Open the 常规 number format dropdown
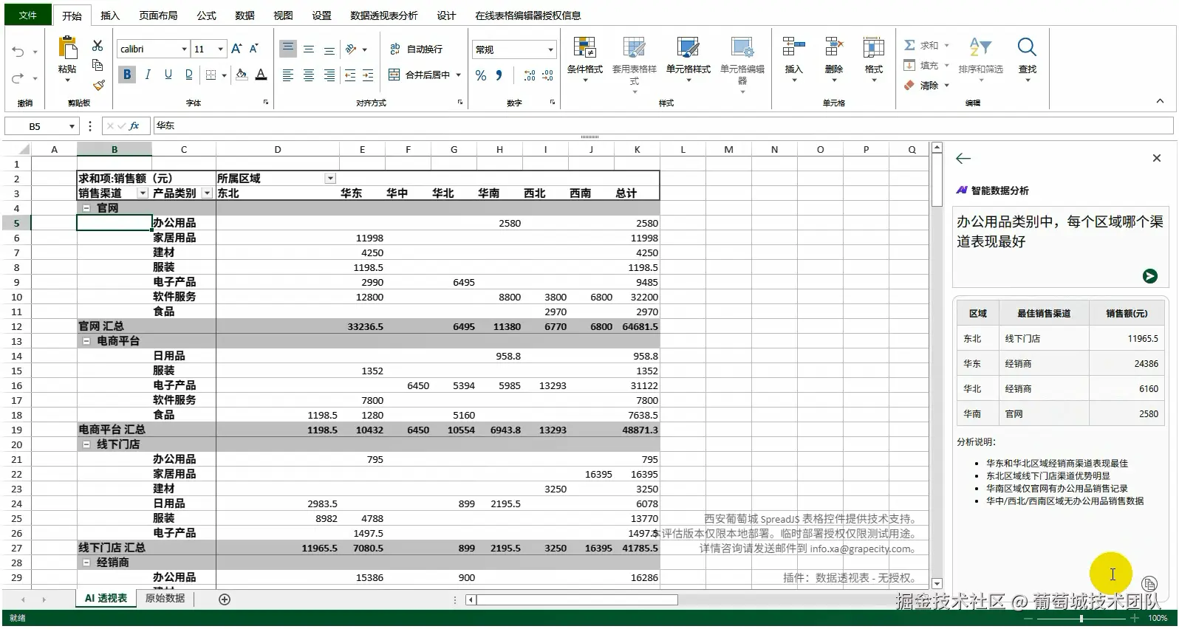The image size is (1179, 629). [550, 49]
